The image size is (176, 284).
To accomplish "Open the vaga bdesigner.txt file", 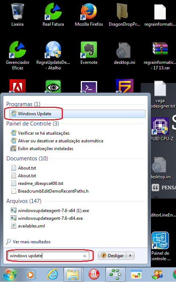I will coord(161,94).
